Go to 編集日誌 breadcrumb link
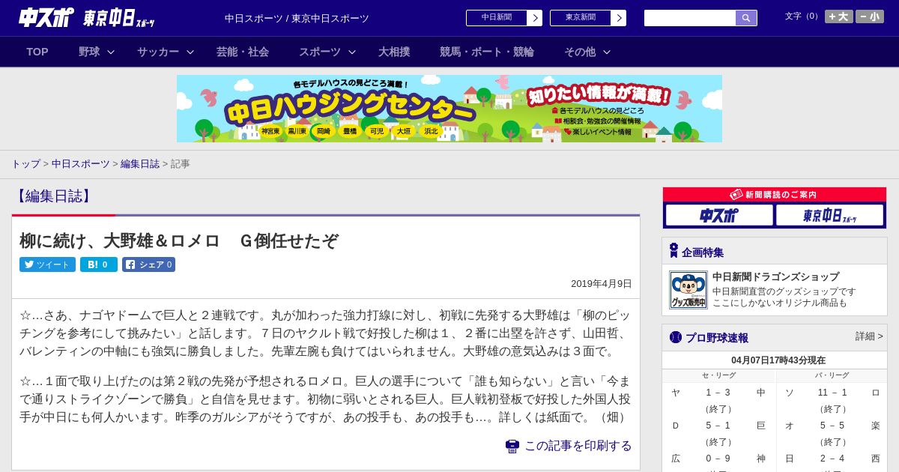The image size is (899, 472). tap(140, 163)
